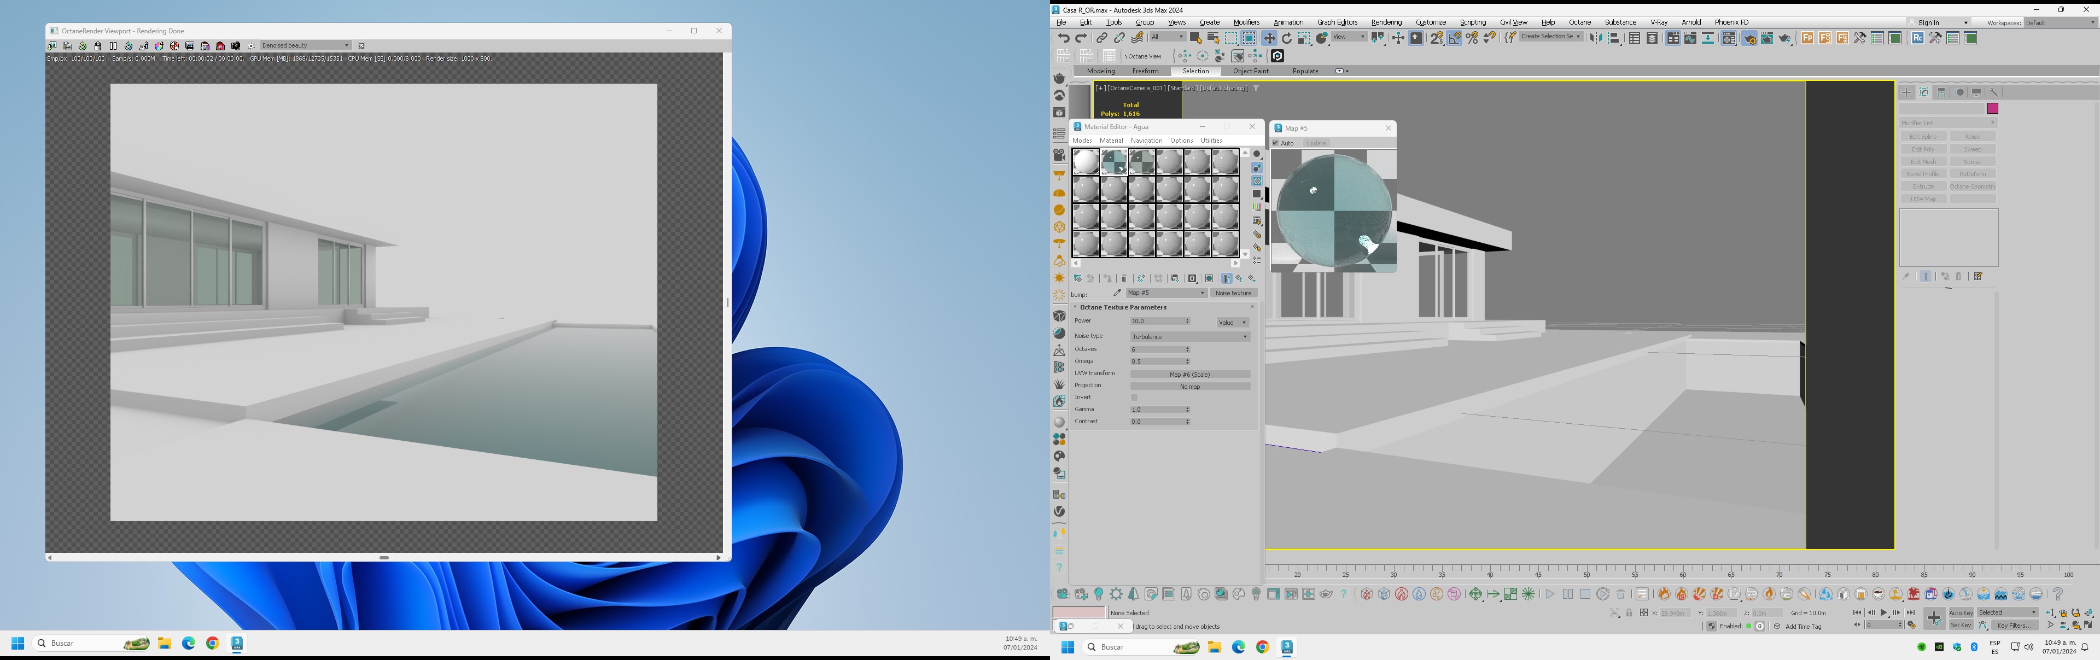Image resolution: width=2100 pixels, height=660 pixels.
Task: Click the Select by Name icon
Action: [1213, 38]
